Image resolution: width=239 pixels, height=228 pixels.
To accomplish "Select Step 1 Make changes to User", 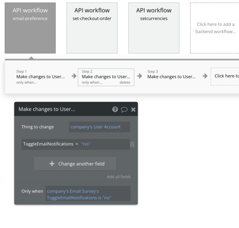I will point(41,77).
